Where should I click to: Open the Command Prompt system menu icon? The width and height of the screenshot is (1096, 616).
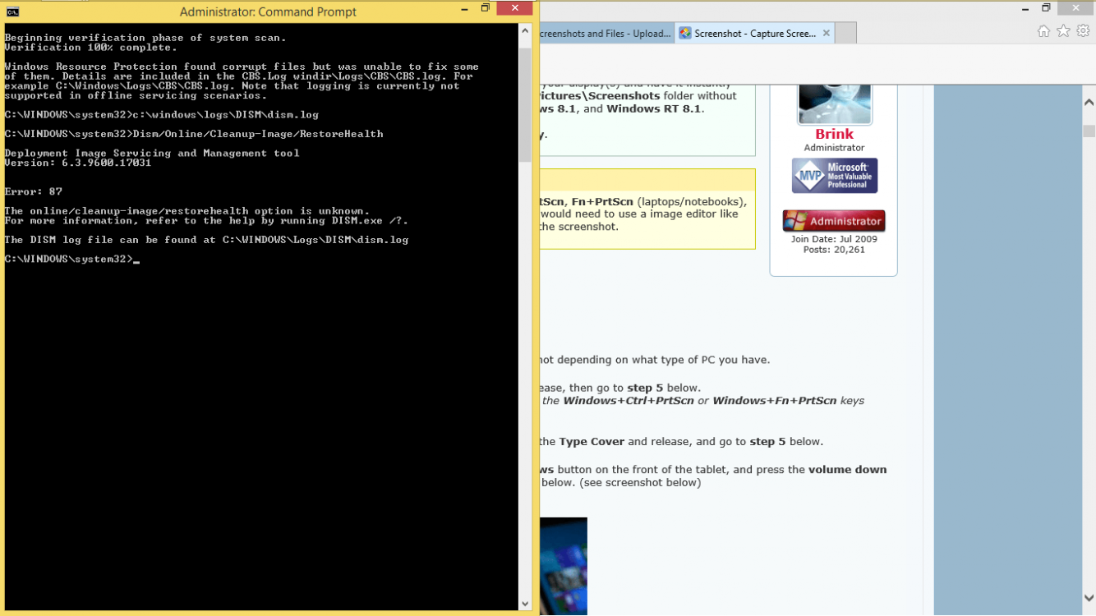(12, 11)
